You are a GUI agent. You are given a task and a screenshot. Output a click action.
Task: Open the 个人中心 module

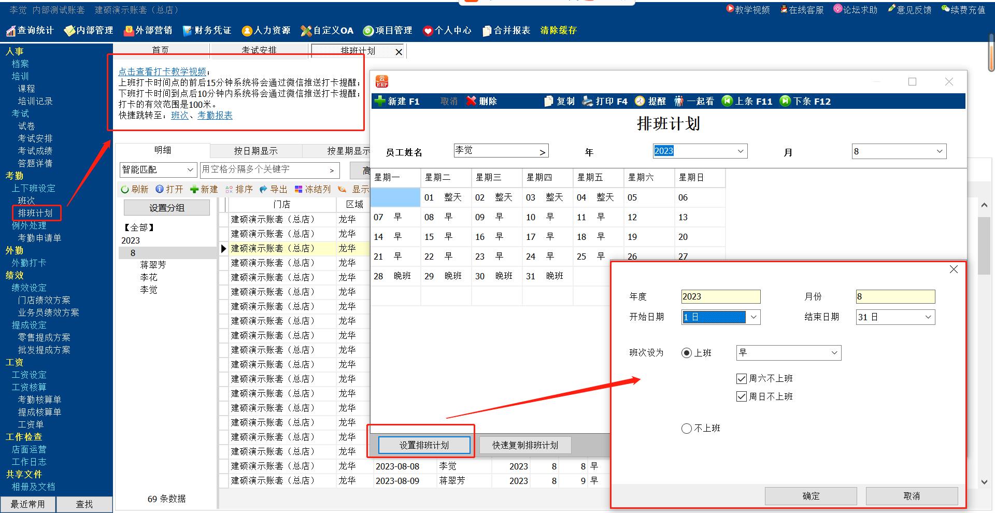447,31
